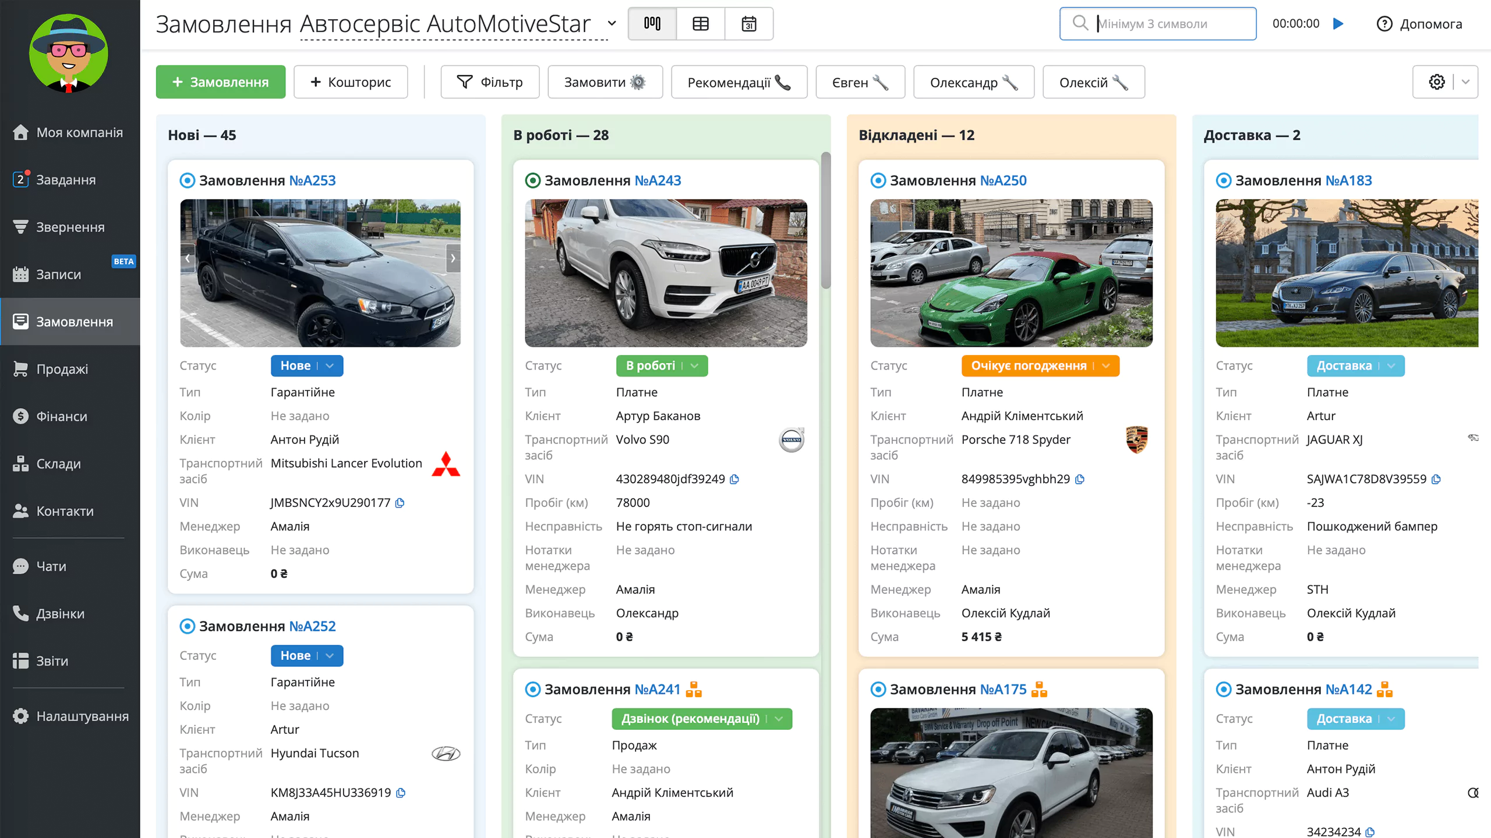Click the Кошторис button
The width and height of the screenshot is (1491, 838).
351,82
